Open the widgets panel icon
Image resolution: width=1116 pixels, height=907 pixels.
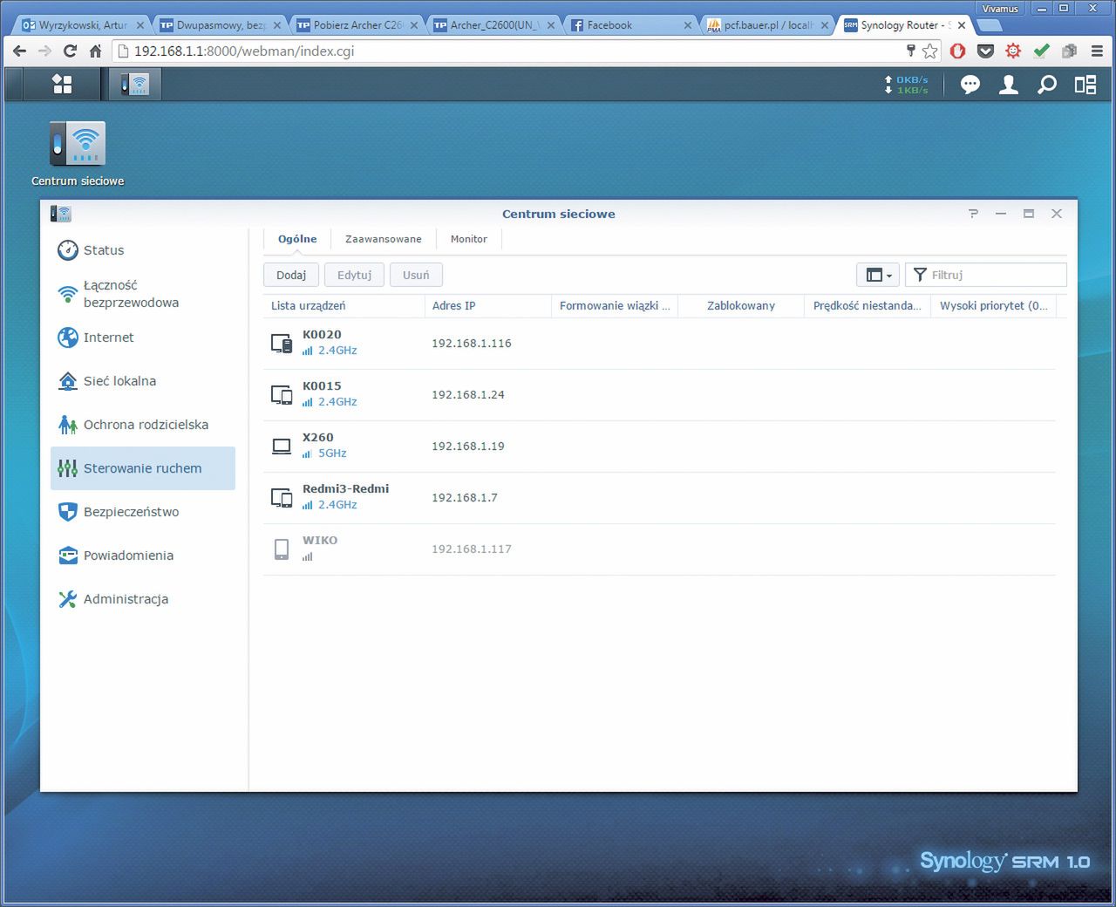(1085, 85)
